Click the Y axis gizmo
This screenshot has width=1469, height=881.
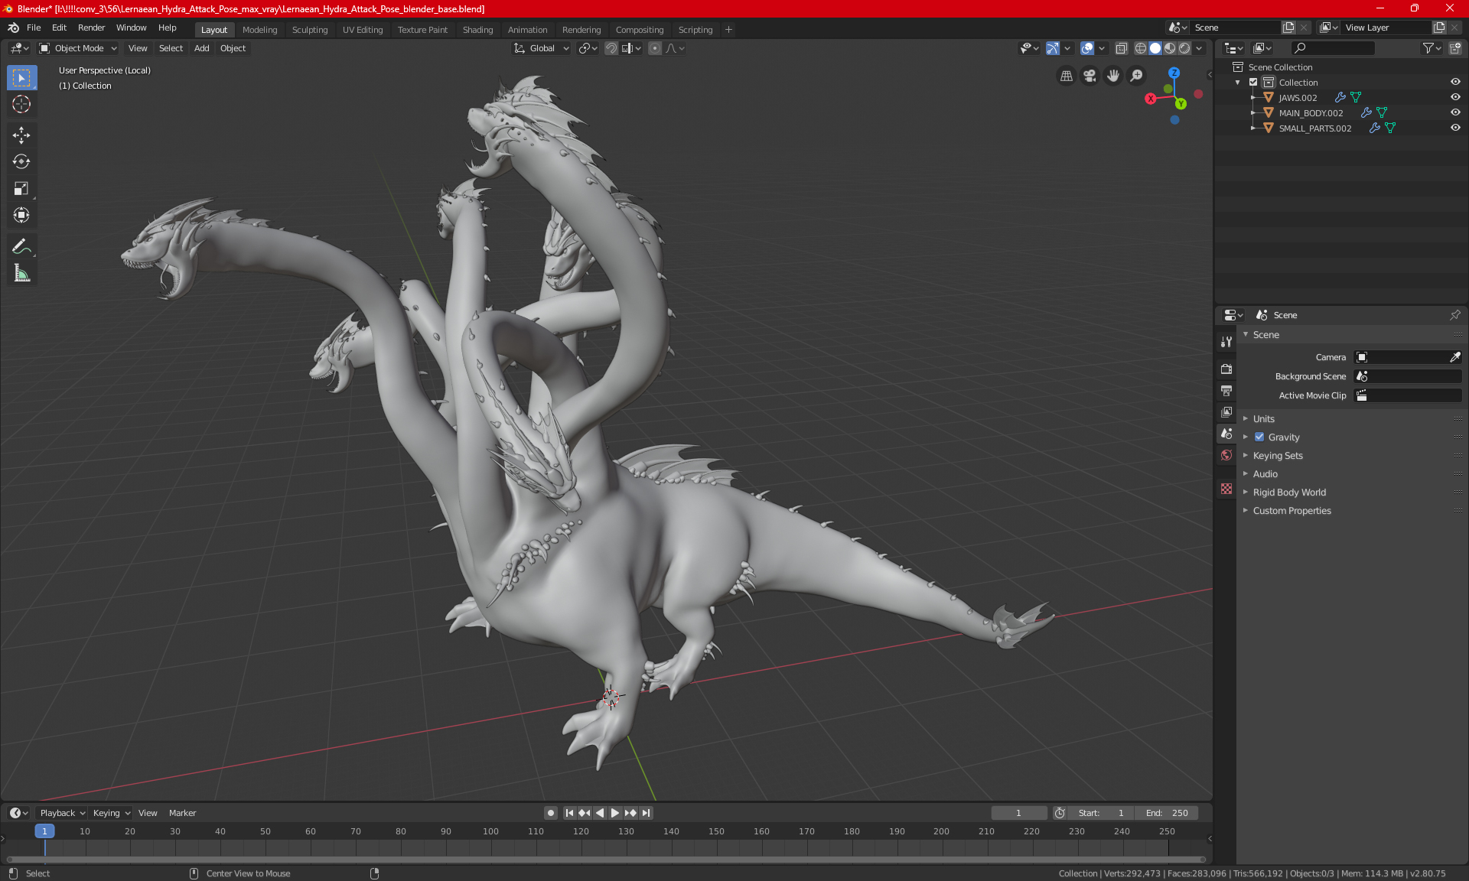pos(1181,104)
